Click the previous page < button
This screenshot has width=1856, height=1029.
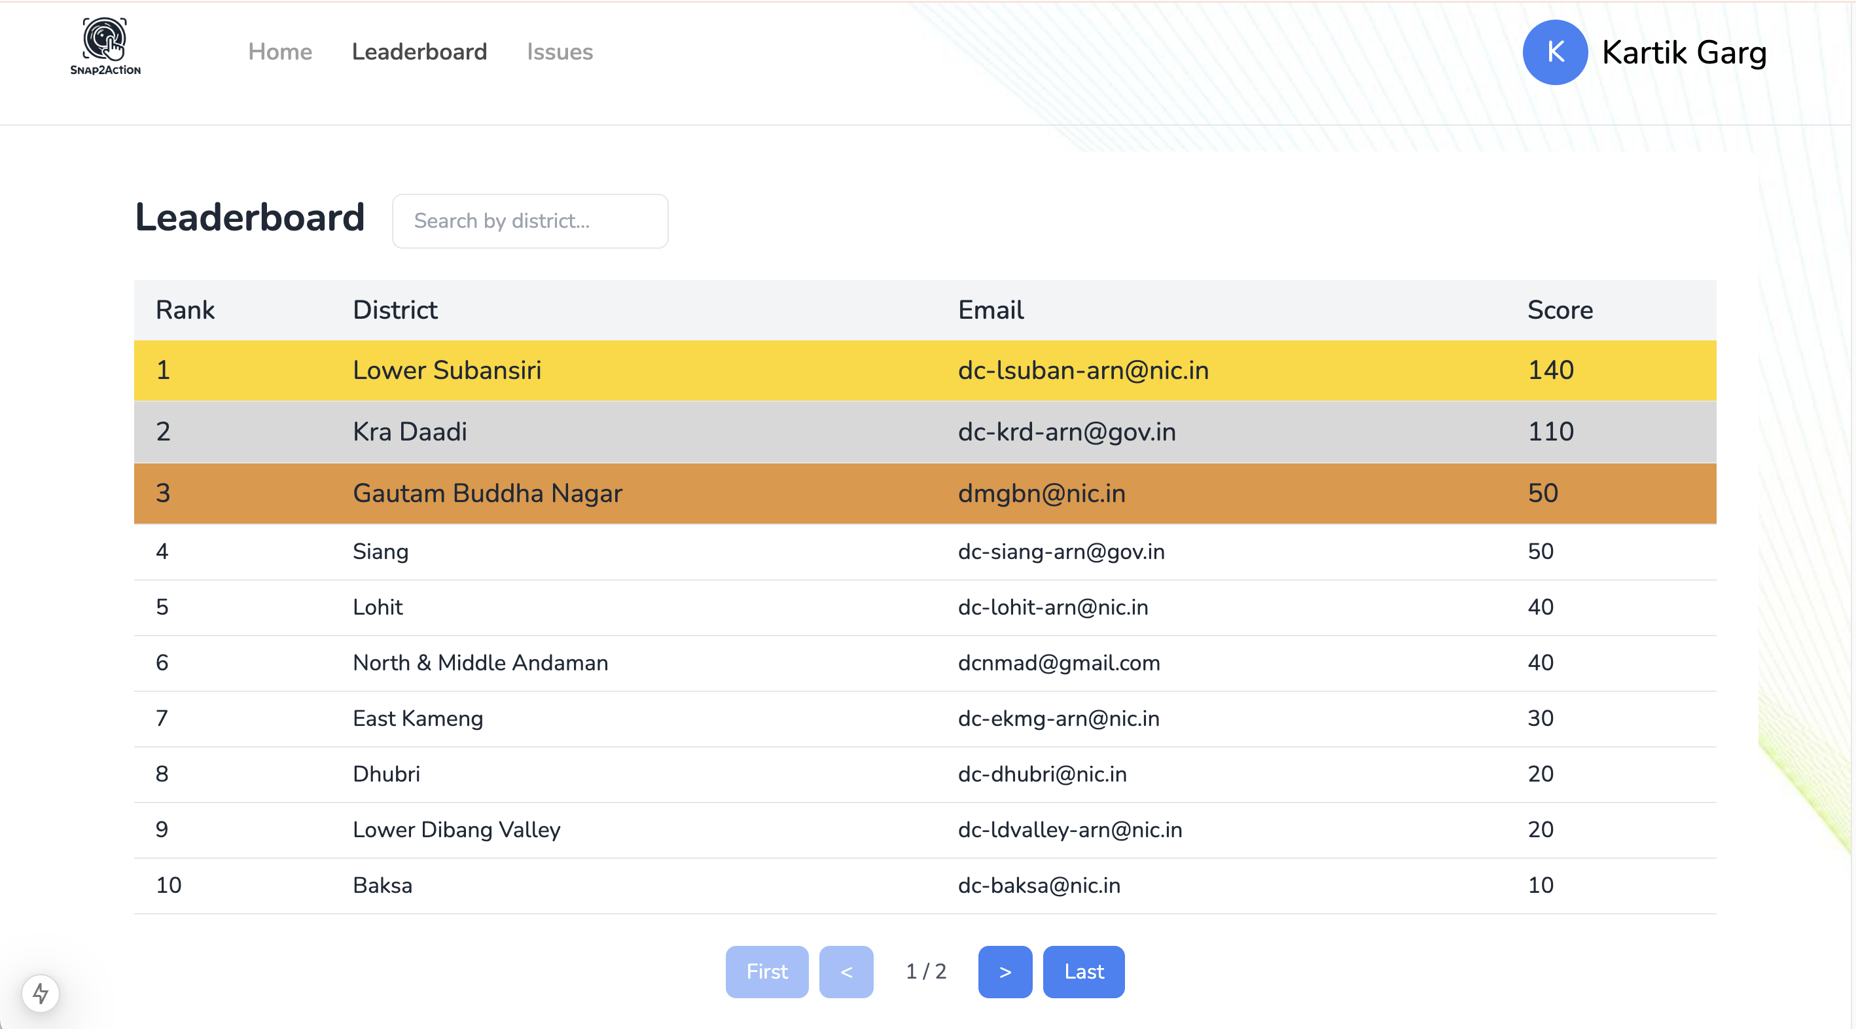[846, 971]
